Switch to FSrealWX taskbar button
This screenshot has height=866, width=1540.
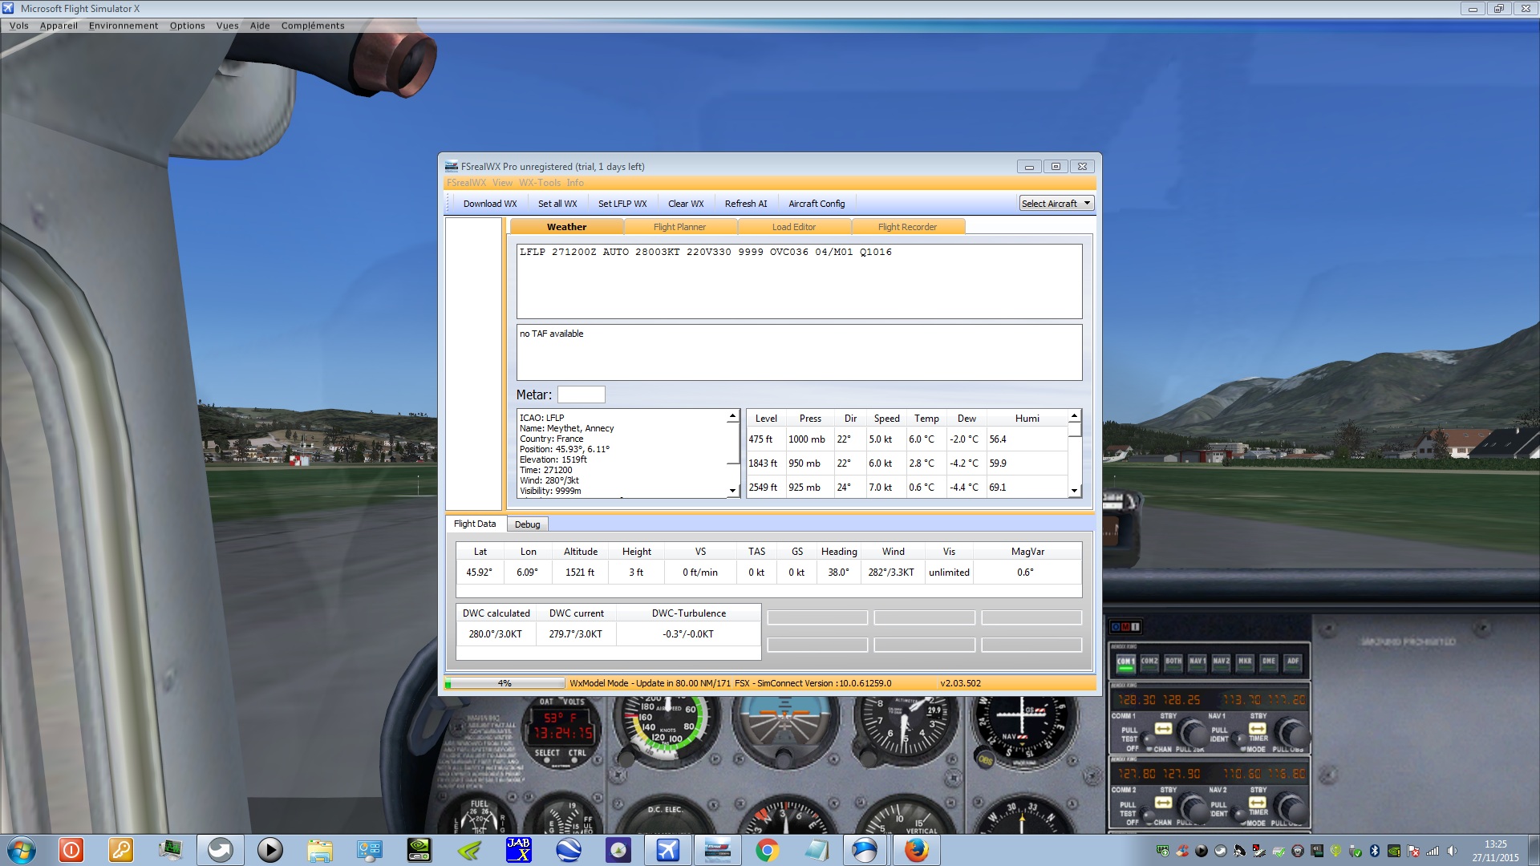click(x=717, y=850)
